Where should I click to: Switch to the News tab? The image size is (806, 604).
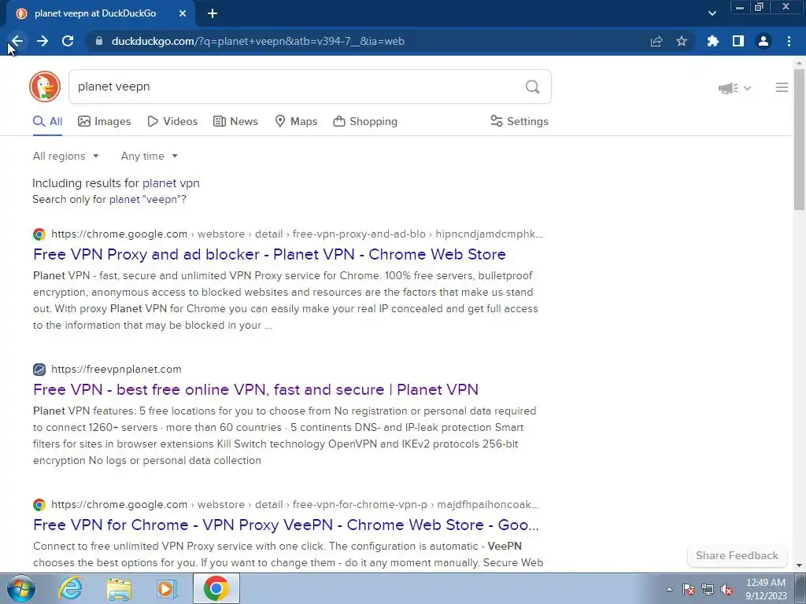point(235,122)
